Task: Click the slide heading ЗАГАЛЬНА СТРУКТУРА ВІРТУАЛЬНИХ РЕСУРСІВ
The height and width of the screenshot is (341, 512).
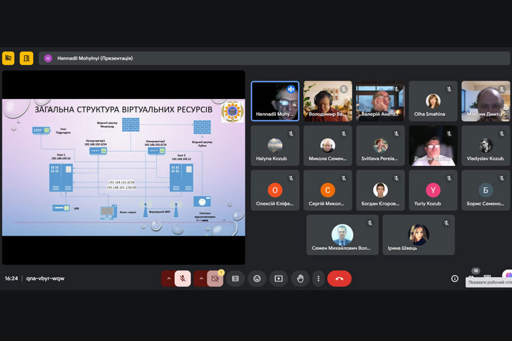Action: point(123,110)
